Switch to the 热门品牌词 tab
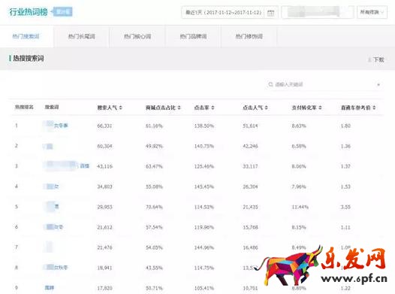The image size is (395, 294). coord(193,37)
